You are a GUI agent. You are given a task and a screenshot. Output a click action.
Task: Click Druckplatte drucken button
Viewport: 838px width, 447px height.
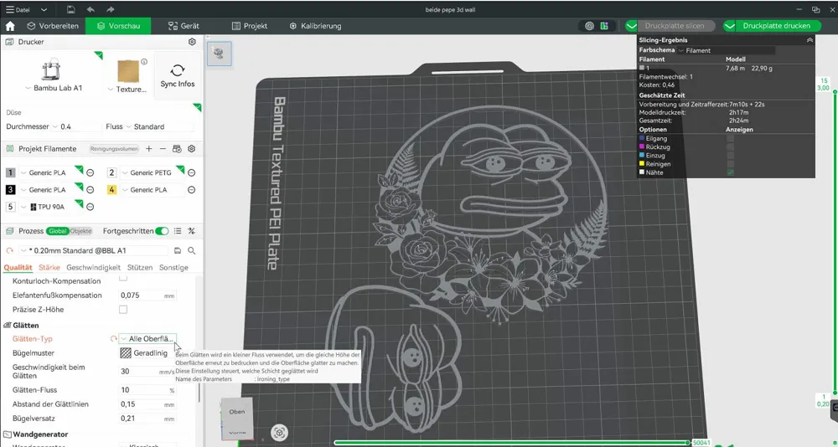pos(776,26)
